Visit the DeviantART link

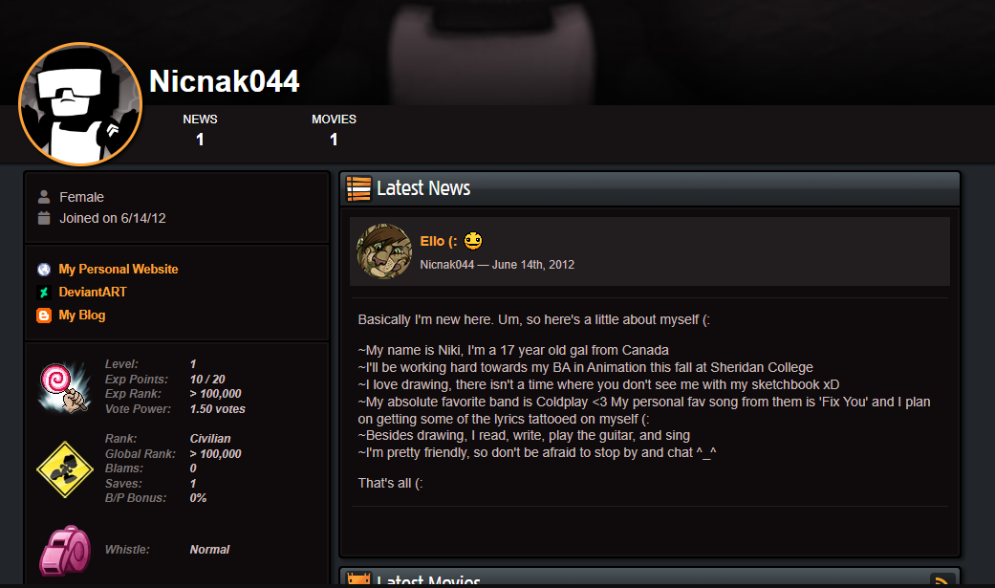click(93, 293)
